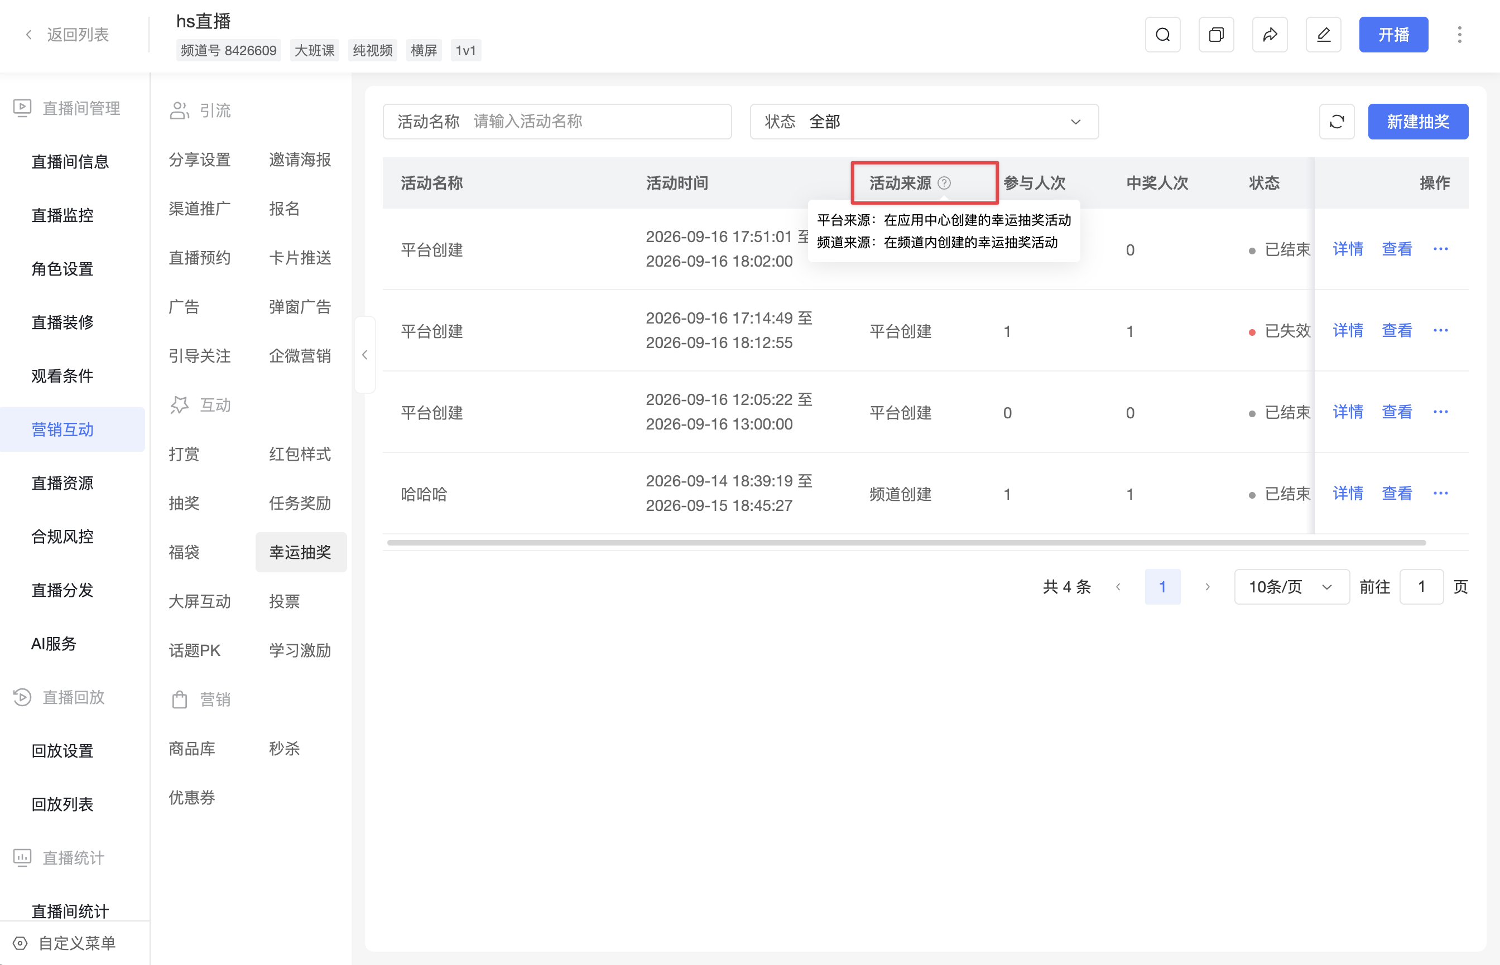Click the back arrow 返回列表

66,35
